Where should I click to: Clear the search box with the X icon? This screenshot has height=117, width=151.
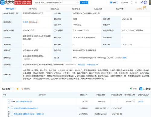[78, 2]
